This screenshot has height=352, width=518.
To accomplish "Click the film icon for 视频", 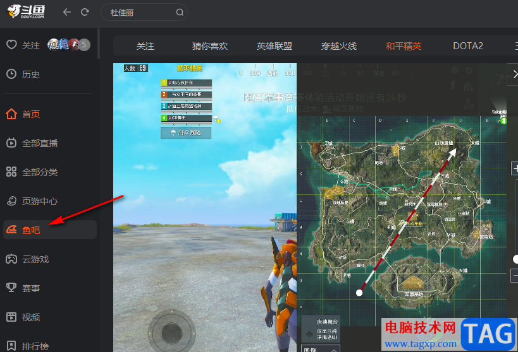I will click(11, 317).
